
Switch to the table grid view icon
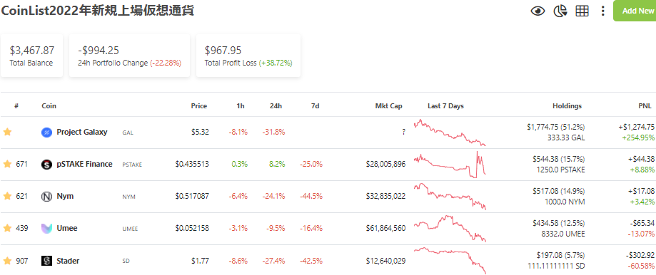click(x=582, y=11)
